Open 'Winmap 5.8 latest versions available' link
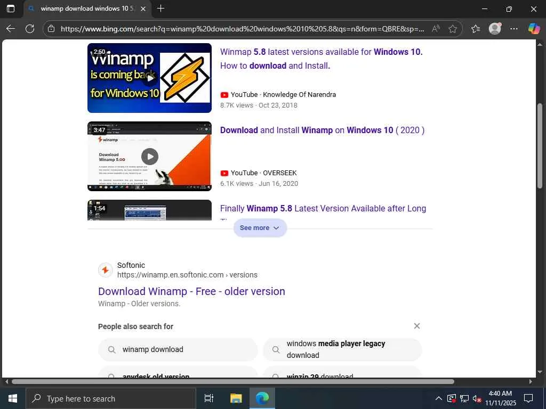This screenshot has height=409, width=546. pos(321,59)
